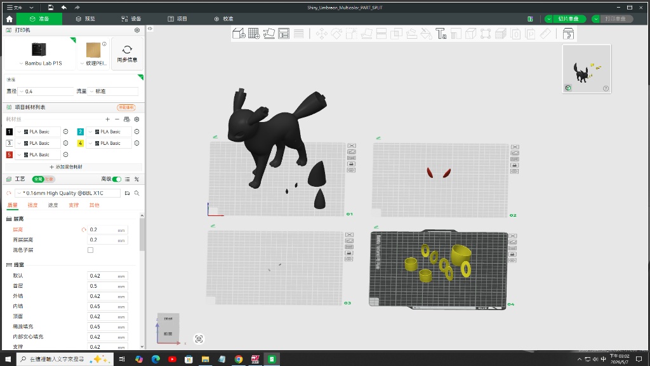Open the 直径 0.4 nozzle dropdown
The height and width of the screenshot is (366, 650).
[x=46, y=91]
